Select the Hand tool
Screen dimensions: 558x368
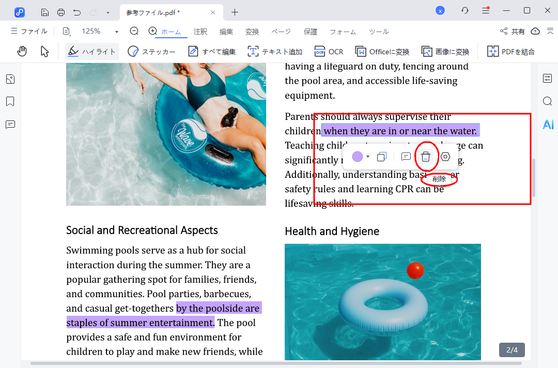[x=22, y=51]
